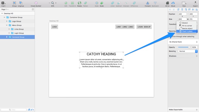
Task: Click the Insert tool in the toolbar
Action: (x=3, y=3)
